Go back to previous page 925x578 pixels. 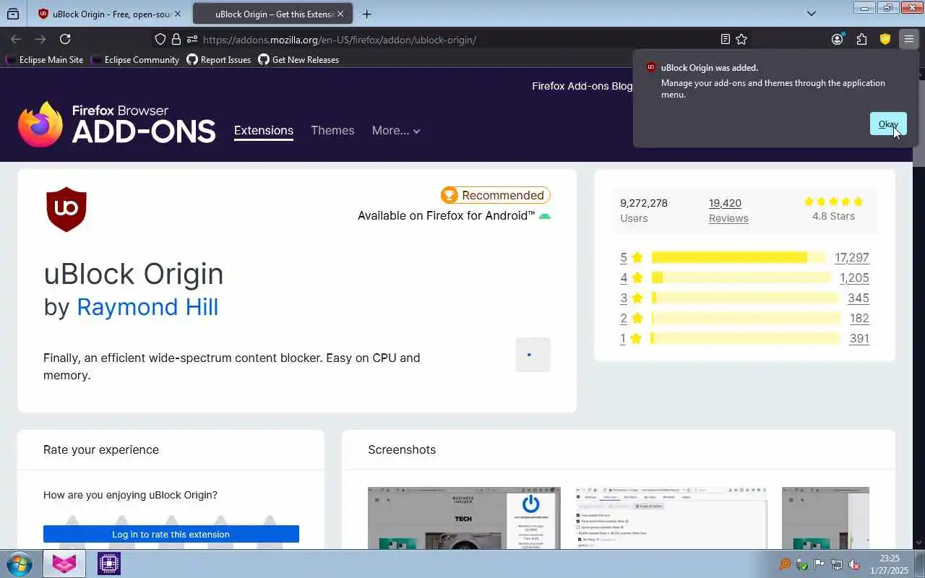(16, 39)
